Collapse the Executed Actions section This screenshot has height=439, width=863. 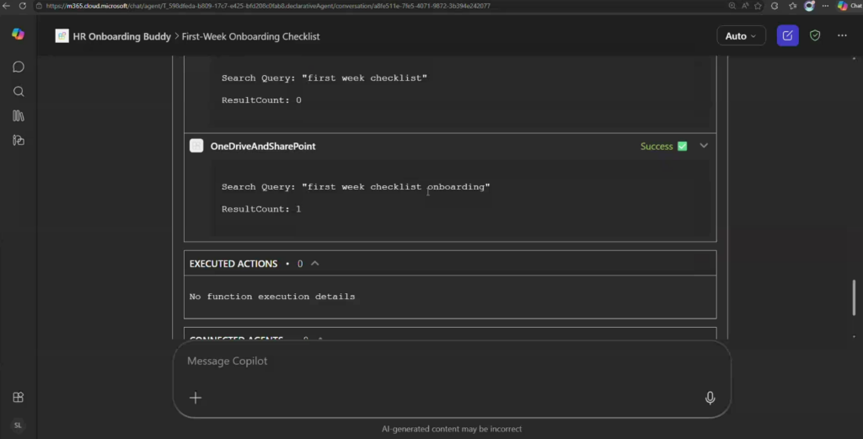point(315,264)
